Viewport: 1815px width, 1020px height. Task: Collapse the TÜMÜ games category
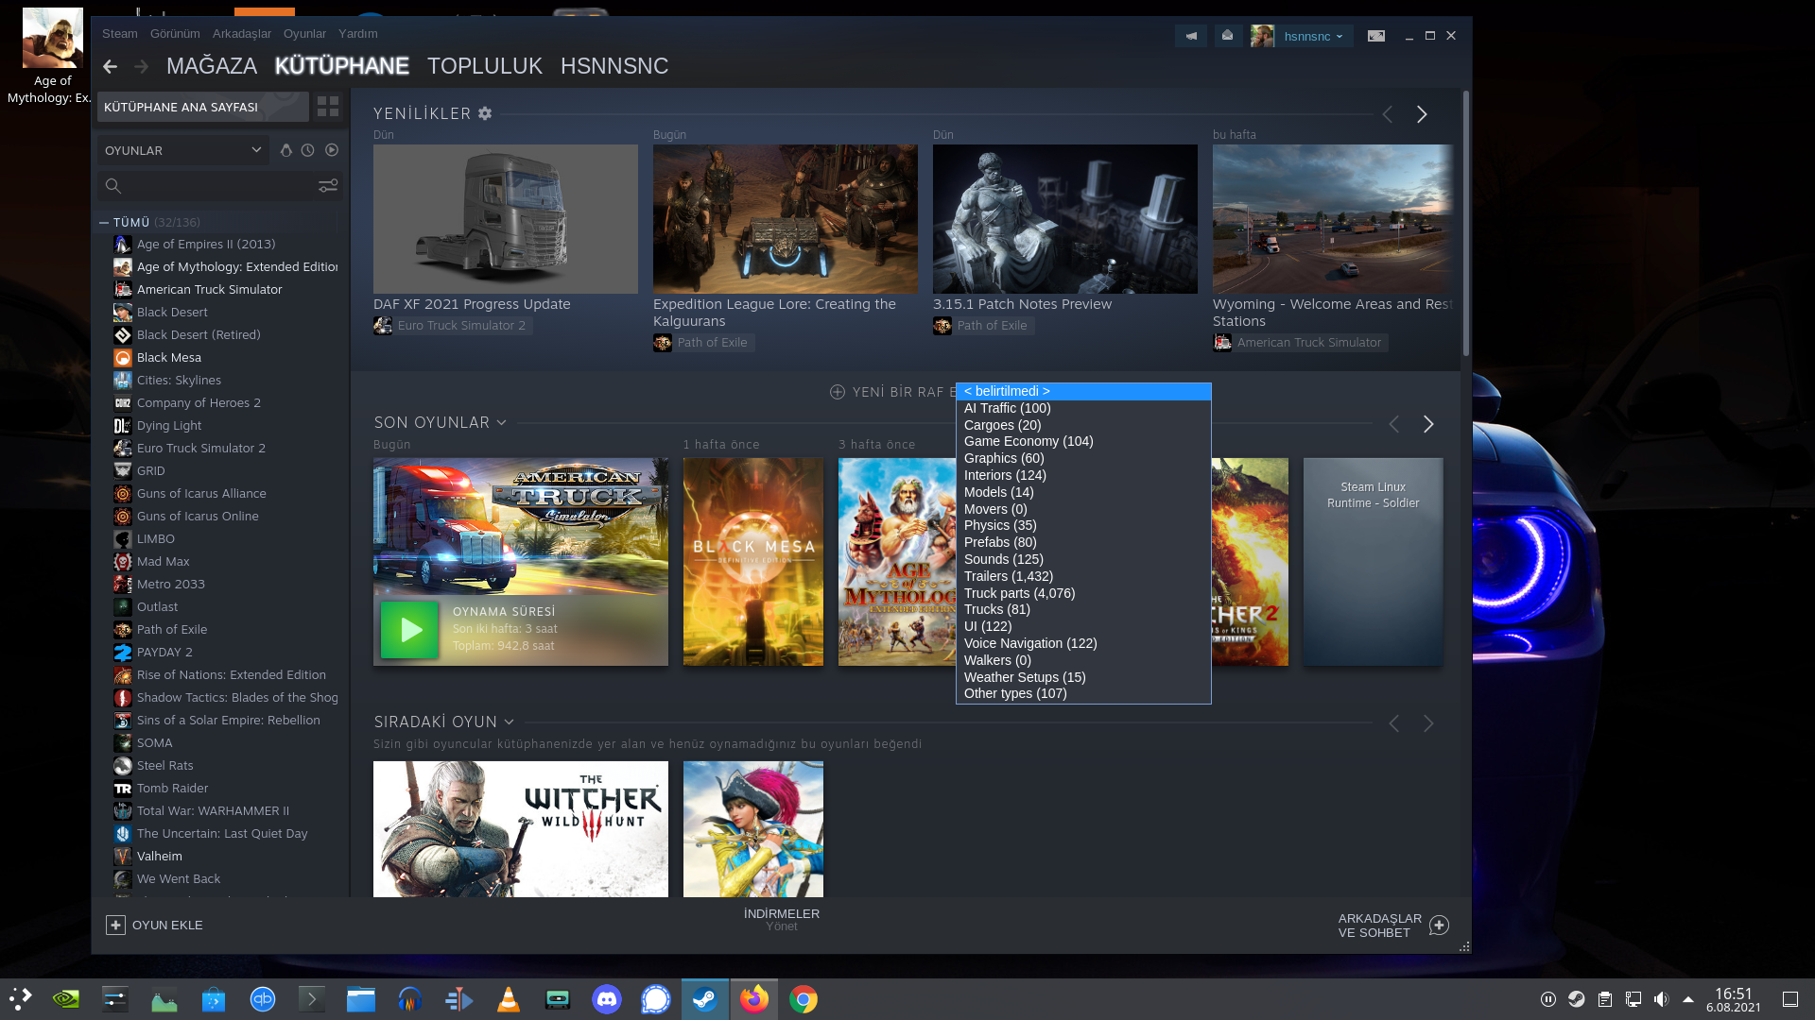[x=104, y=223]
